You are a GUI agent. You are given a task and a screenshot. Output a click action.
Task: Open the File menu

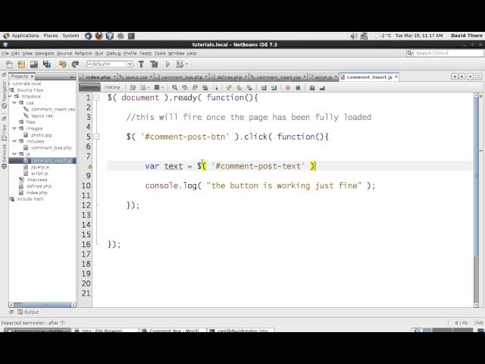tap(5, 53)
